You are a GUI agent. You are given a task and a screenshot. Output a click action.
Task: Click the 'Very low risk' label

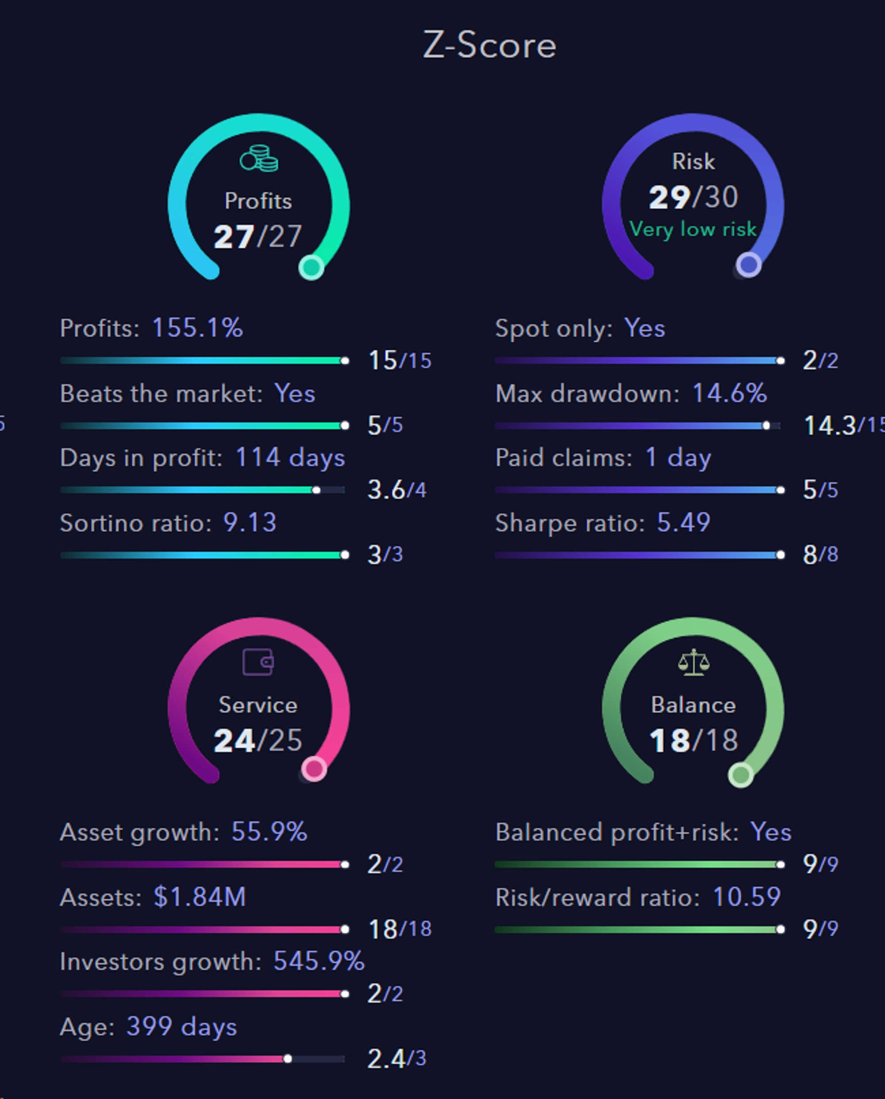(x=693, y=229)
